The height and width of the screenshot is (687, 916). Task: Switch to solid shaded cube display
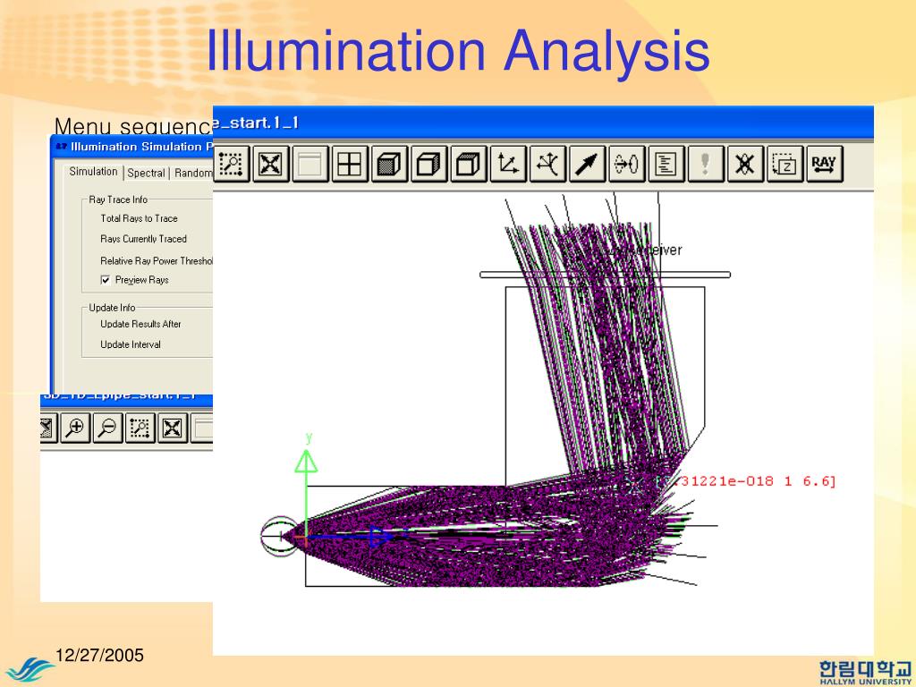389,165
